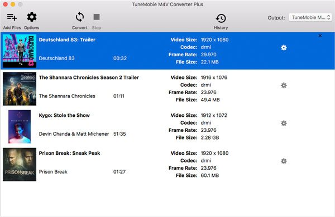
Task: Click the Deutschland 83: Trailer title
Action: click(67, 40)
